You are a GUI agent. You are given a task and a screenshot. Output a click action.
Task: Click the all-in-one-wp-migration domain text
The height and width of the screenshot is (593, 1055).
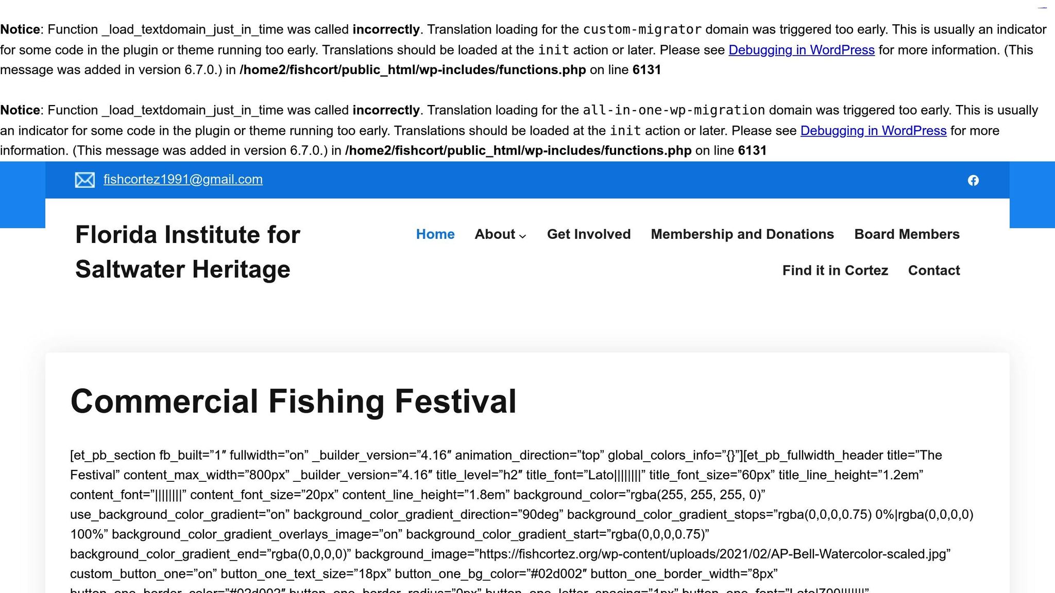[x=674, y=110]
